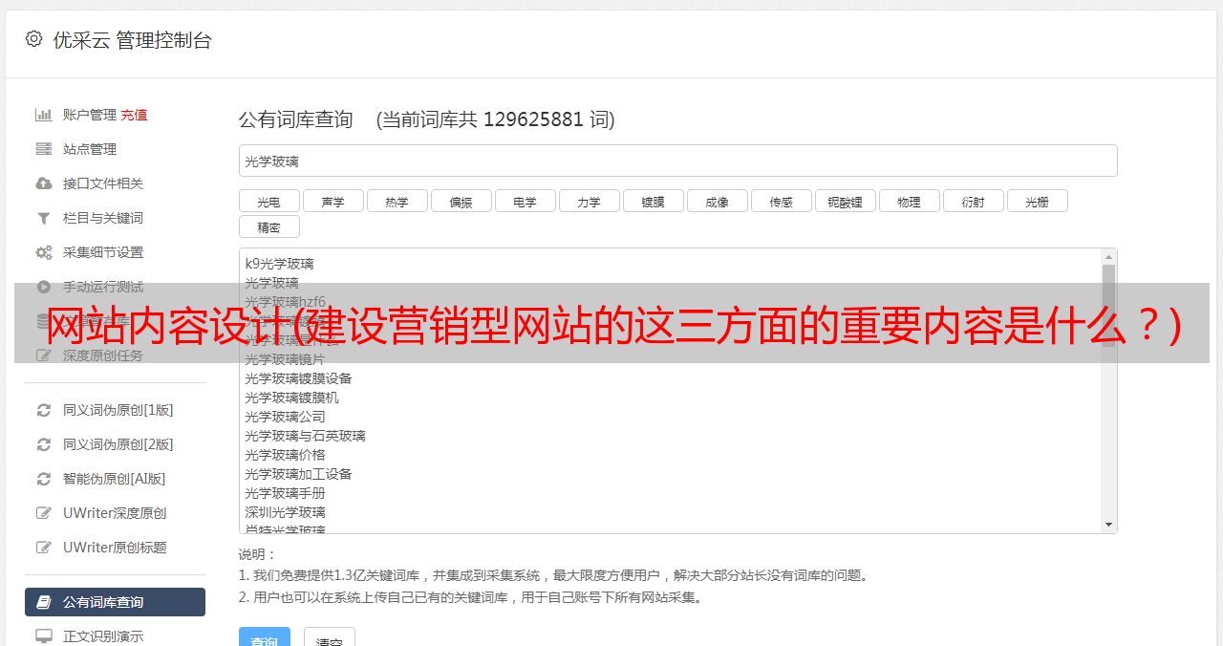Click the results list scrollbar down arrow
Viewport: 1223px width, 646px height.
(1108, 525)
